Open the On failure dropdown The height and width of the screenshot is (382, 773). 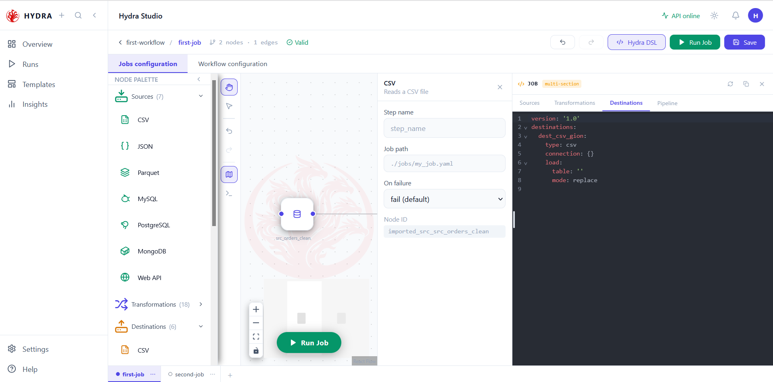445,199
